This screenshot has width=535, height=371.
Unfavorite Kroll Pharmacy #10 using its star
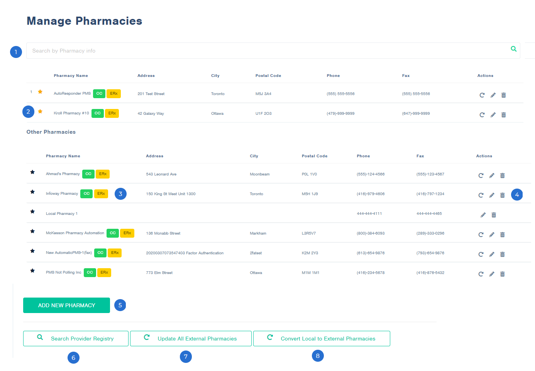pyautogui.click(x=40, y=112)
